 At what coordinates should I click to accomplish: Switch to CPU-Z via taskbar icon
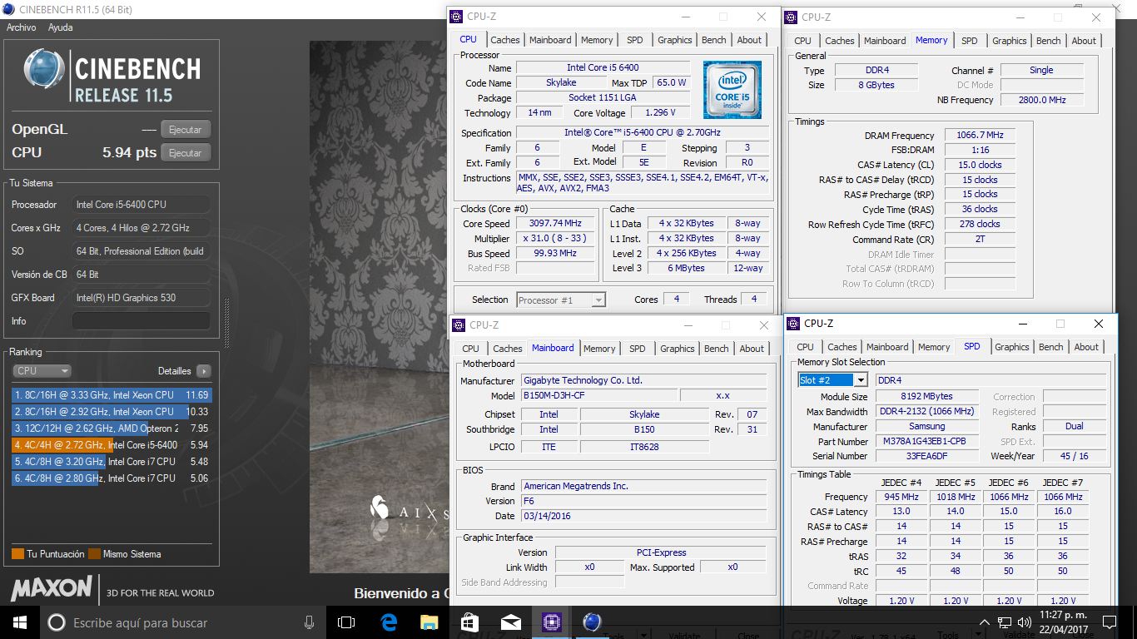click(x=551, y=622)
